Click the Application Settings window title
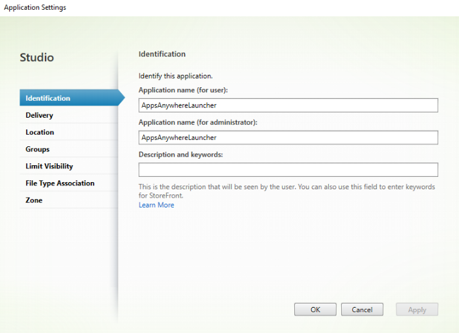 (35, 7)
